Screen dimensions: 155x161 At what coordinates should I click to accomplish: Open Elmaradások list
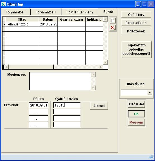pyautogui.click(x=136, y=23)
